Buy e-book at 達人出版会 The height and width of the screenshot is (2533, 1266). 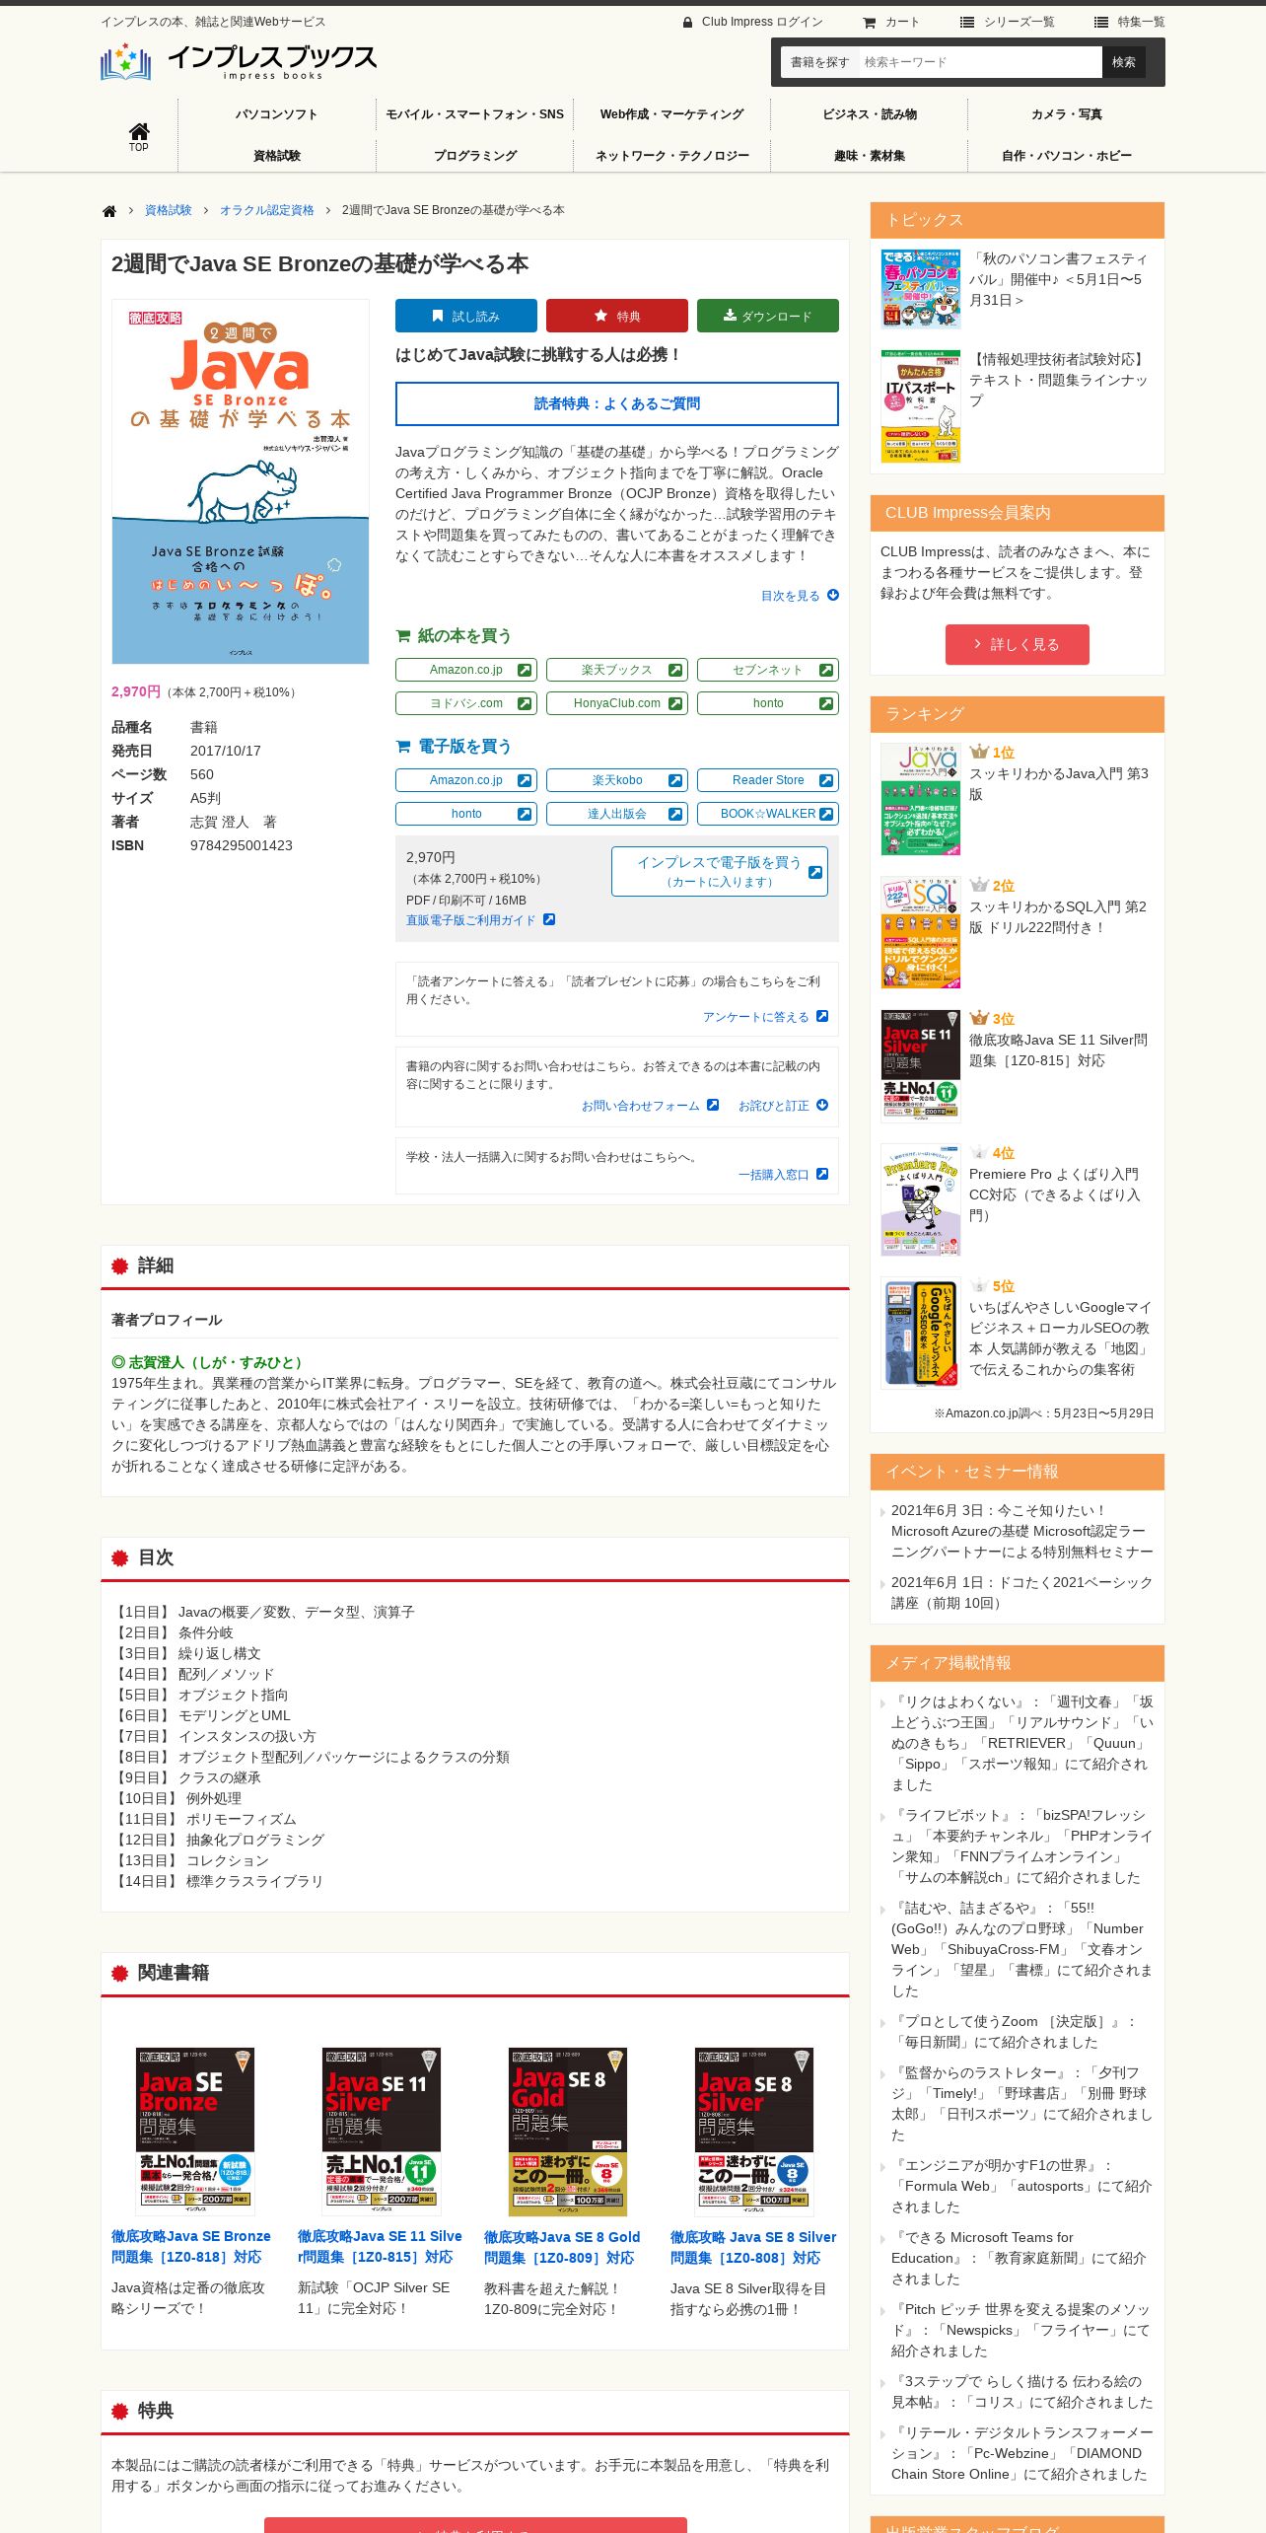(x=617, y=814)
